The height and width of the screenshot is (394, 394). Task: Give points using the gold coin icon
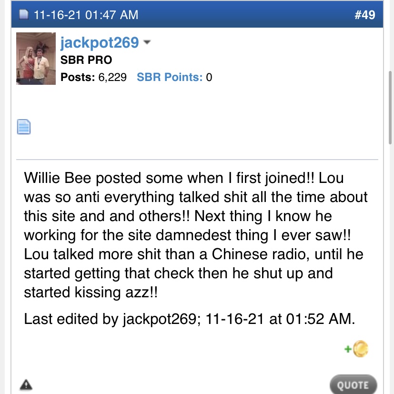(361, 349)
